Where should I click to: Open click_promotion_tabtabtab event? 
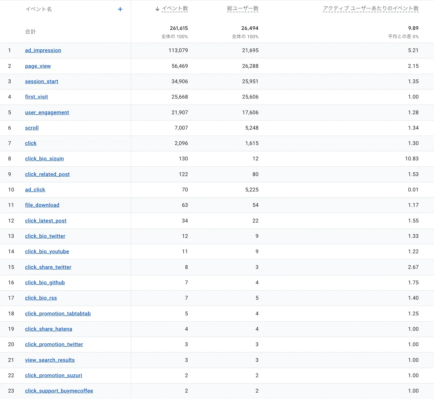(x=58, y=314)
